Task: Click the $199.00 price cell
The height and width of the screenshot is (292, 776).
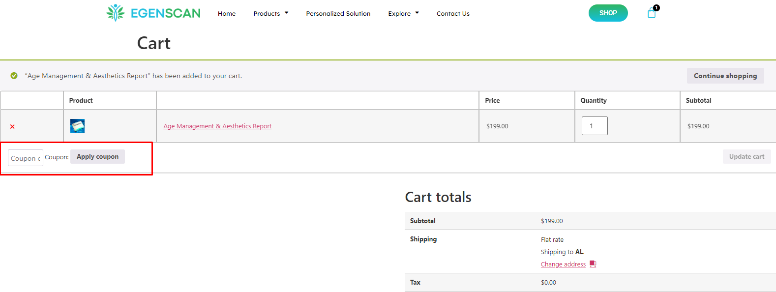Action: [x=497, y=126]
